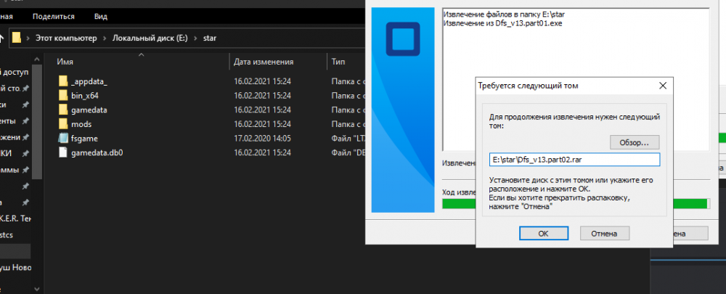The height and width of the screenshot is (294, 726).
Task: Click 'Этот компьютер' breadcrumb
Action: click(x=66, y=38)
